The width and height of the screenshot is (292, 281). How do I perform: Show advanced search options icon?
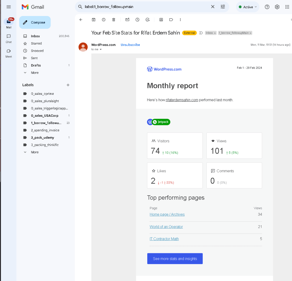point(223,7)
